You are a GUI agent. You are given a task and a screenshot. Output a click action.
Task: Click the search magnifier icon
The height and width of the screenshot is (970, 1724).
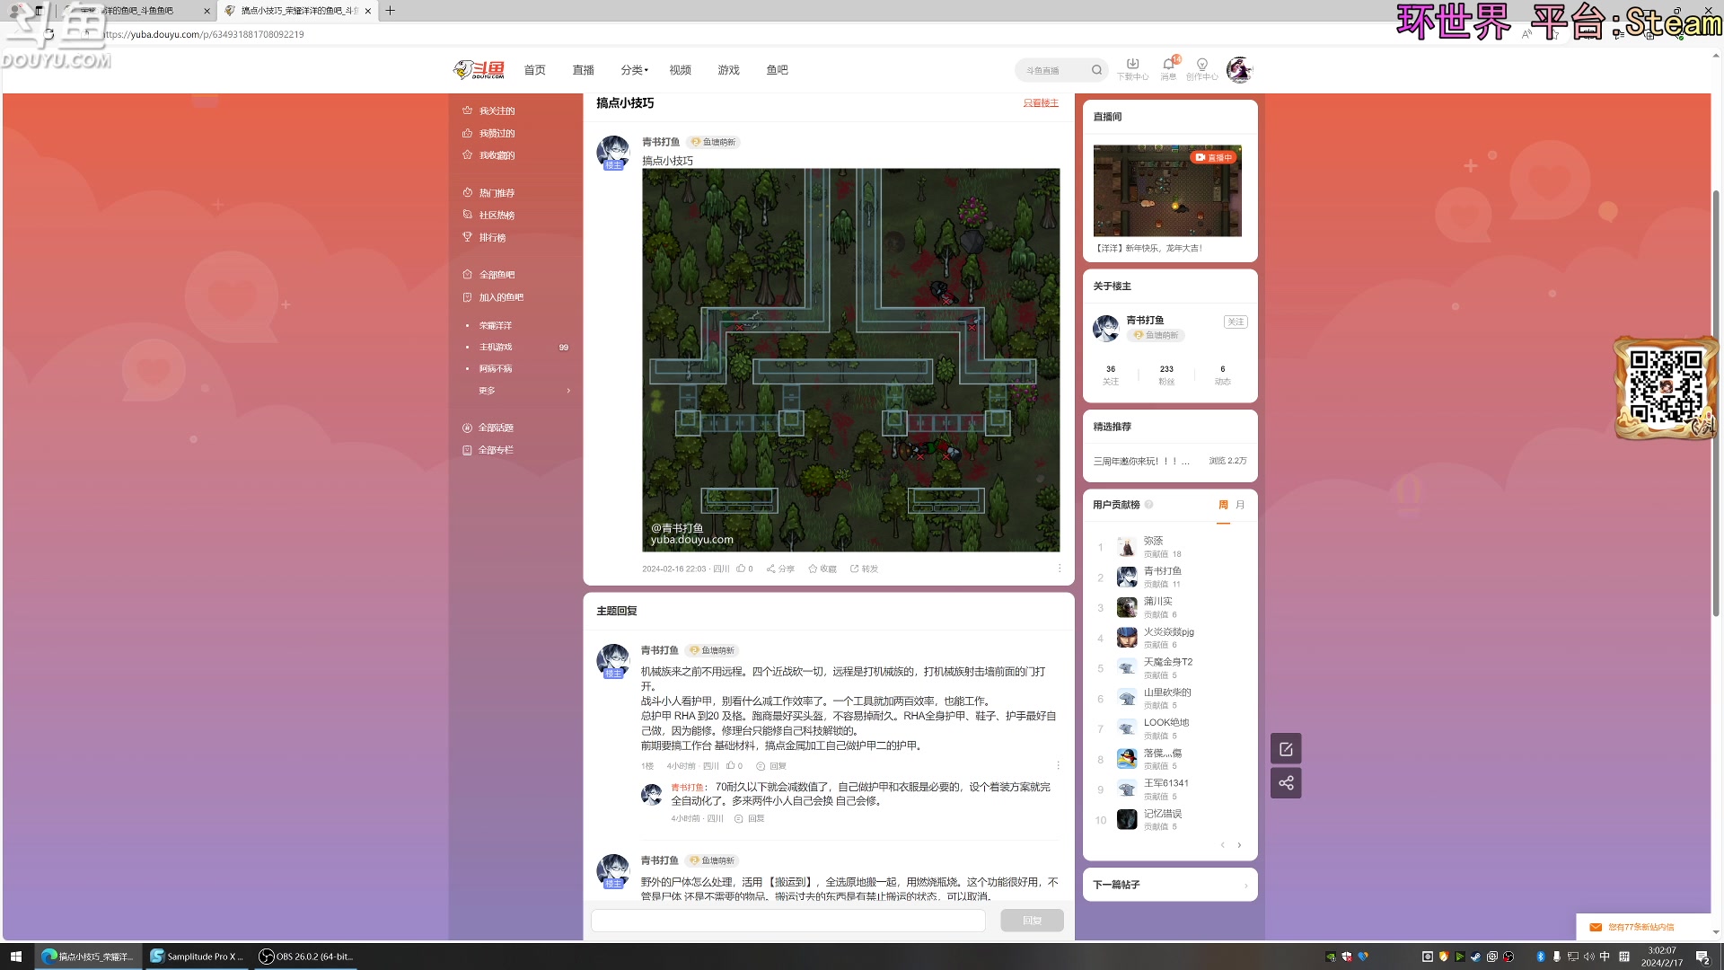tap(1096, 70)
